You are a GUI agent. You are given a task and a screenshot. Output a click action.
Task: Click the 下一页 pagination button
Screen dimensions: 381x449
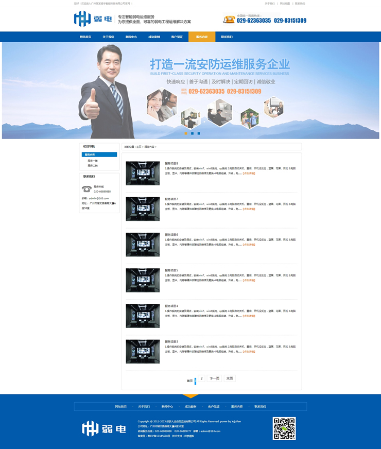[214, 378]
